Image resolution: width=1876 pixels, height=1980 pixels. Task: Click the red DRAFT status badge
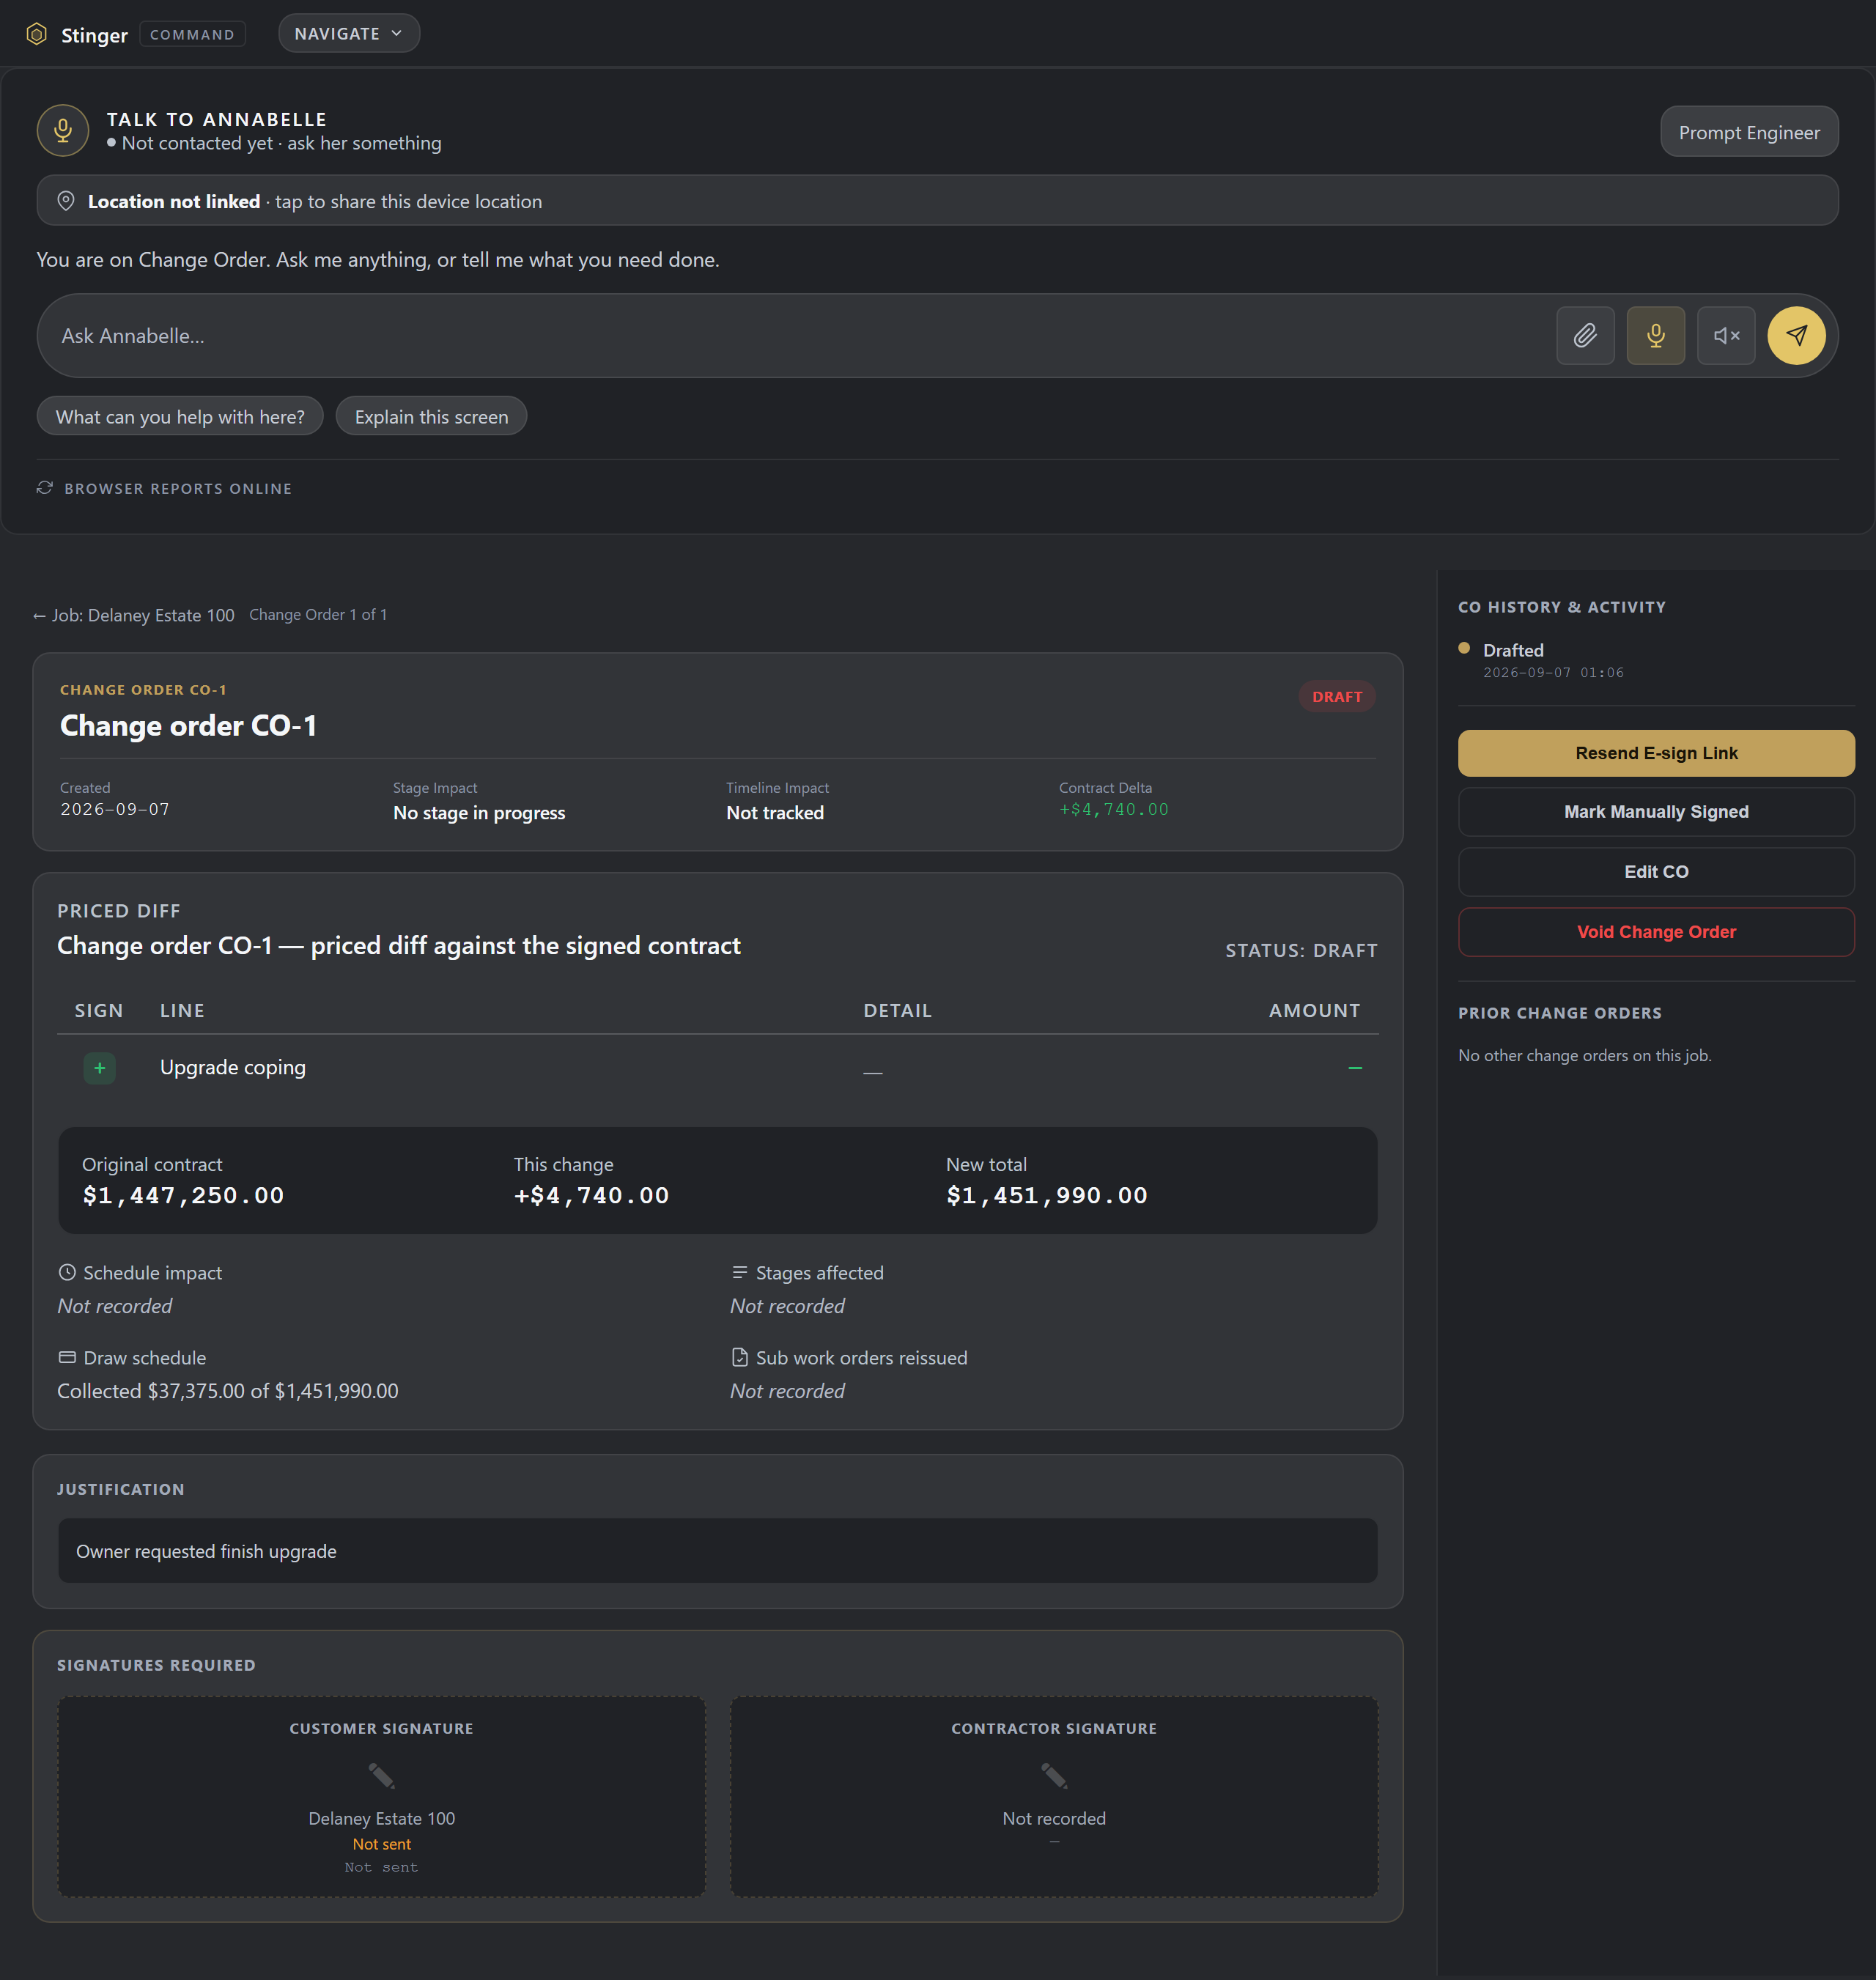click(1337, 696)
